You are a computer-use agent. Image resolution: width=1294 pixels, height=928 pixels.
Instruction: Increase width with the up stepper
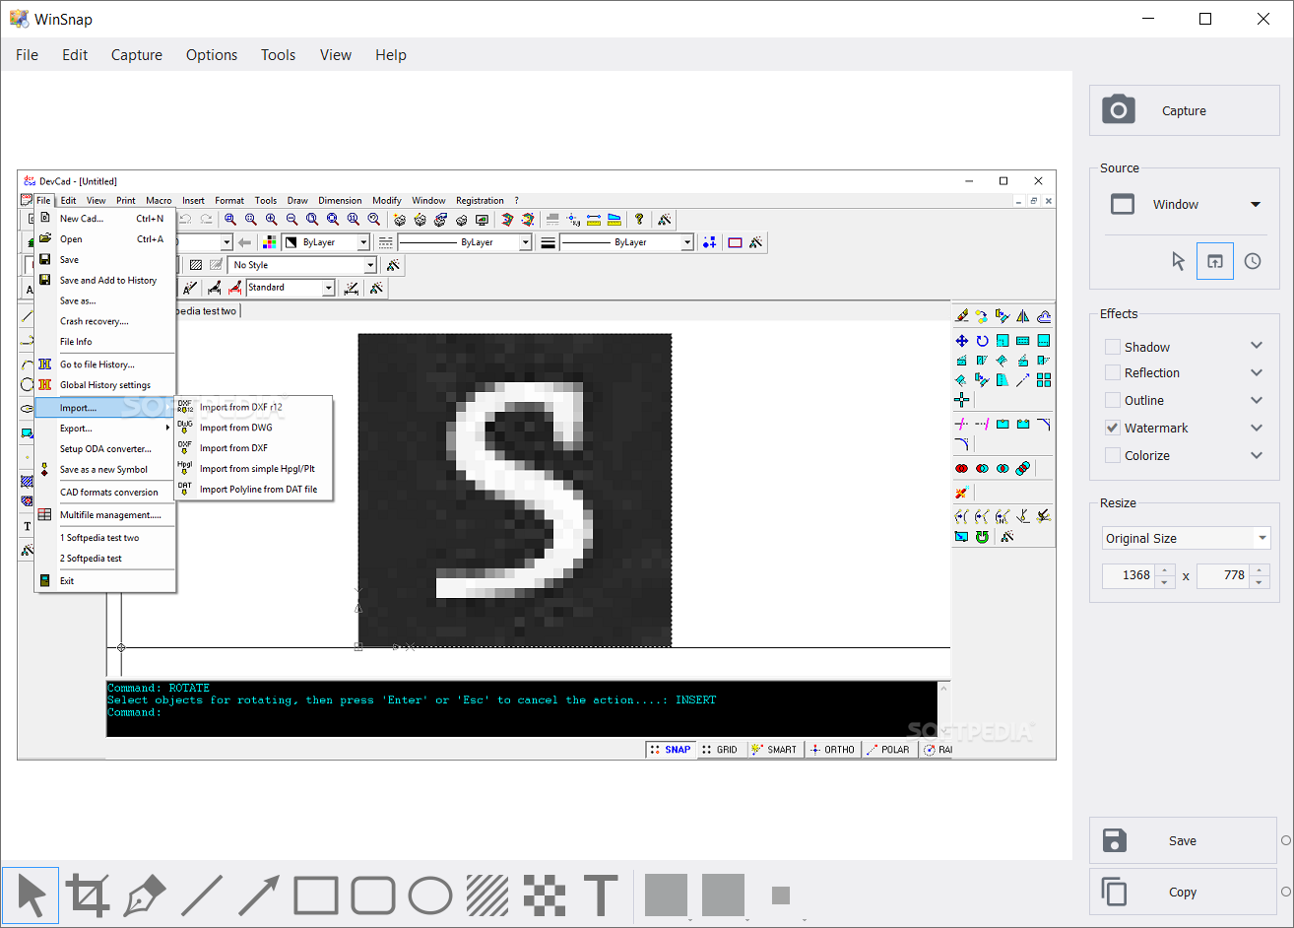(1165, 569)
